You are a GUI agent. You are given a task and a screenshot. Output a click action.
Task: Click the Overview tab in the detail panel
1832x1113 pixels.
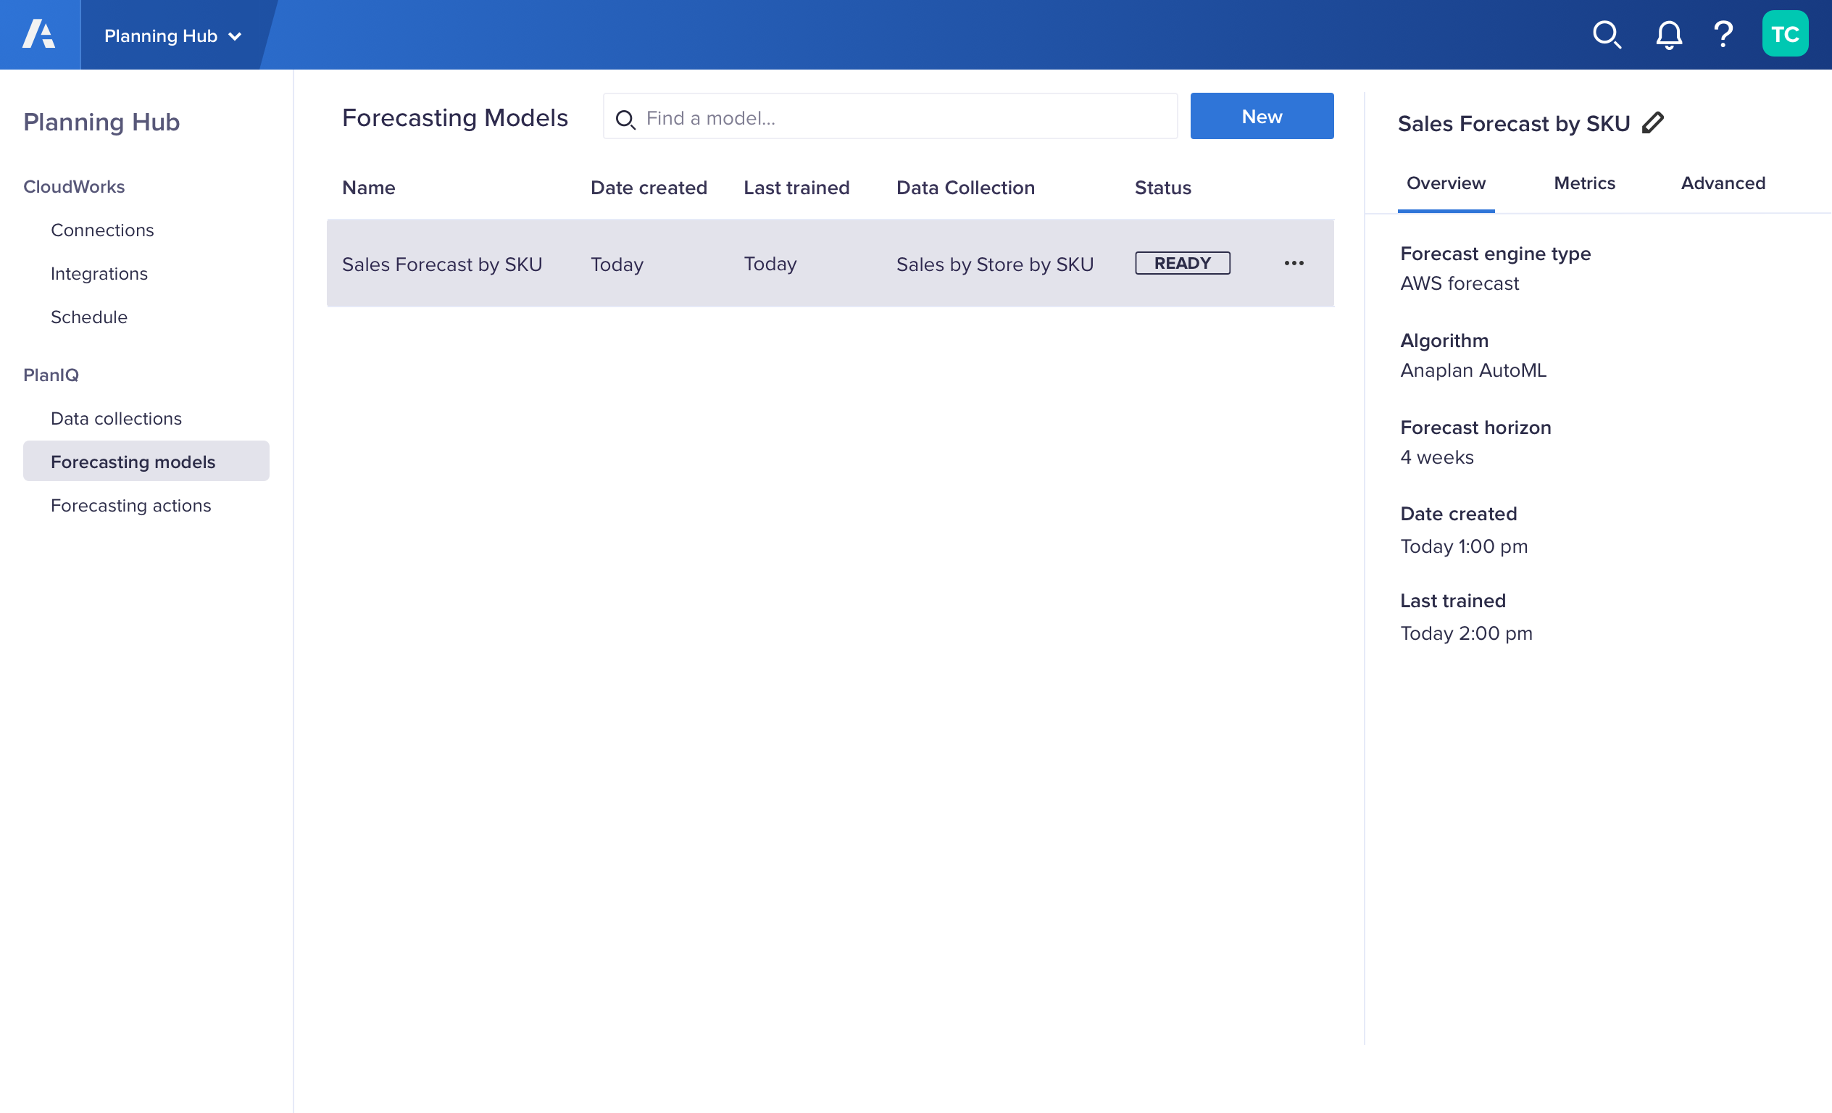pos(1446,183)
